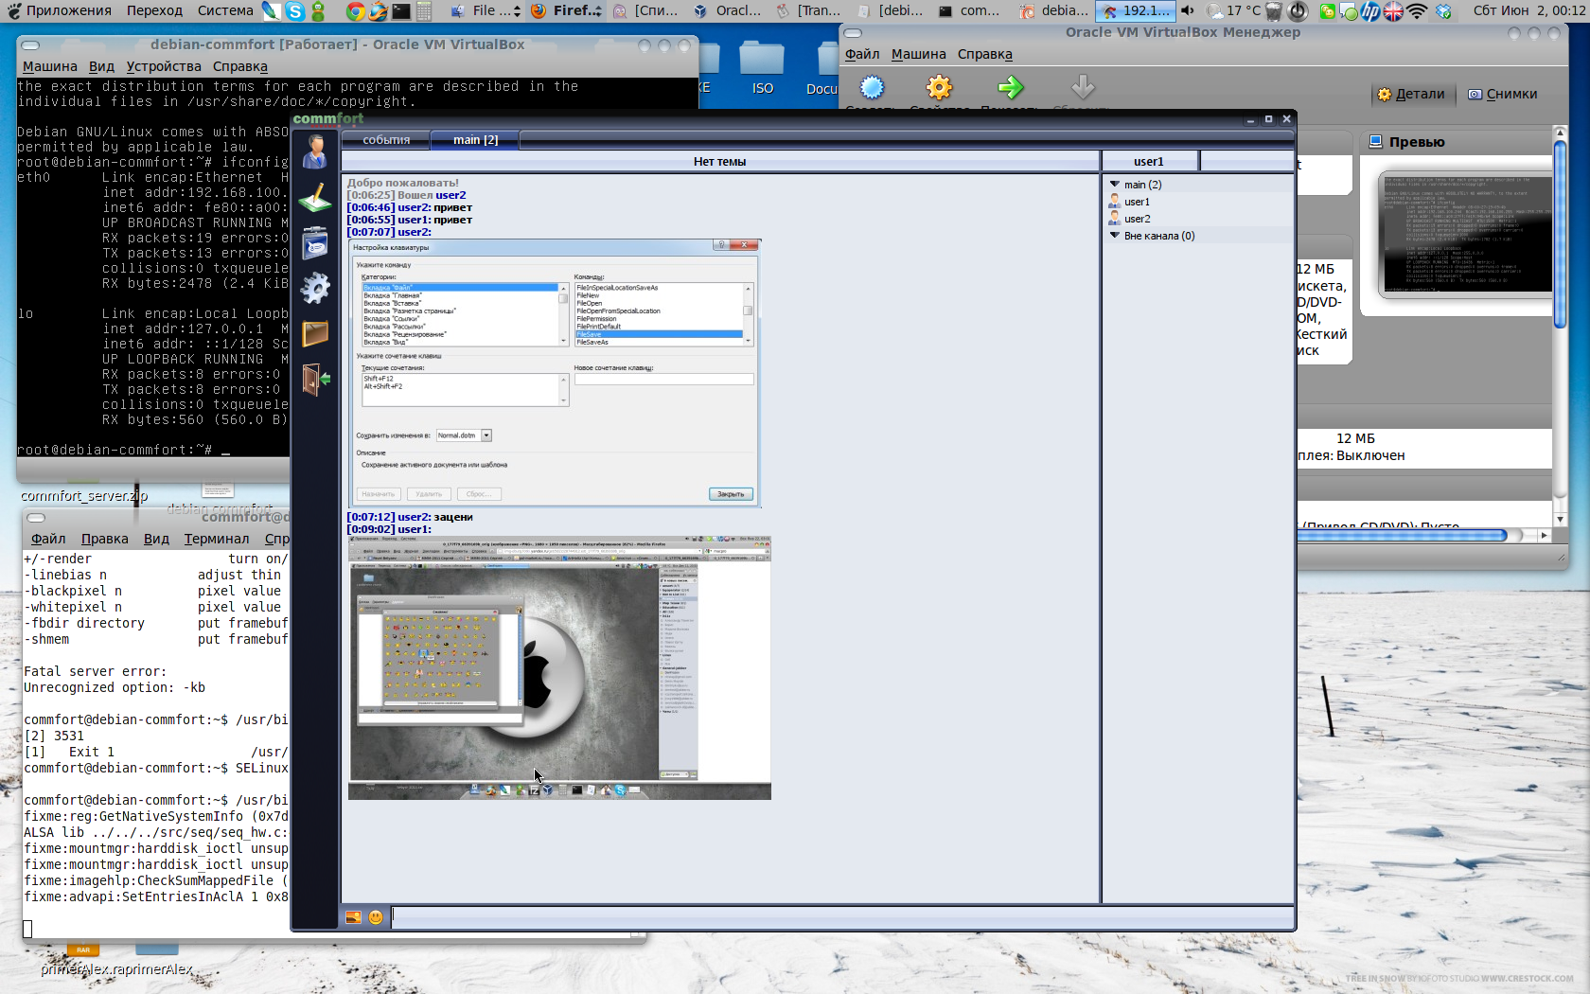Image resolution: width=1590 pixels, height=994 pixels.
Task: Click the gear settings icon in Commfort sidebar
Action: click(315, 288)
